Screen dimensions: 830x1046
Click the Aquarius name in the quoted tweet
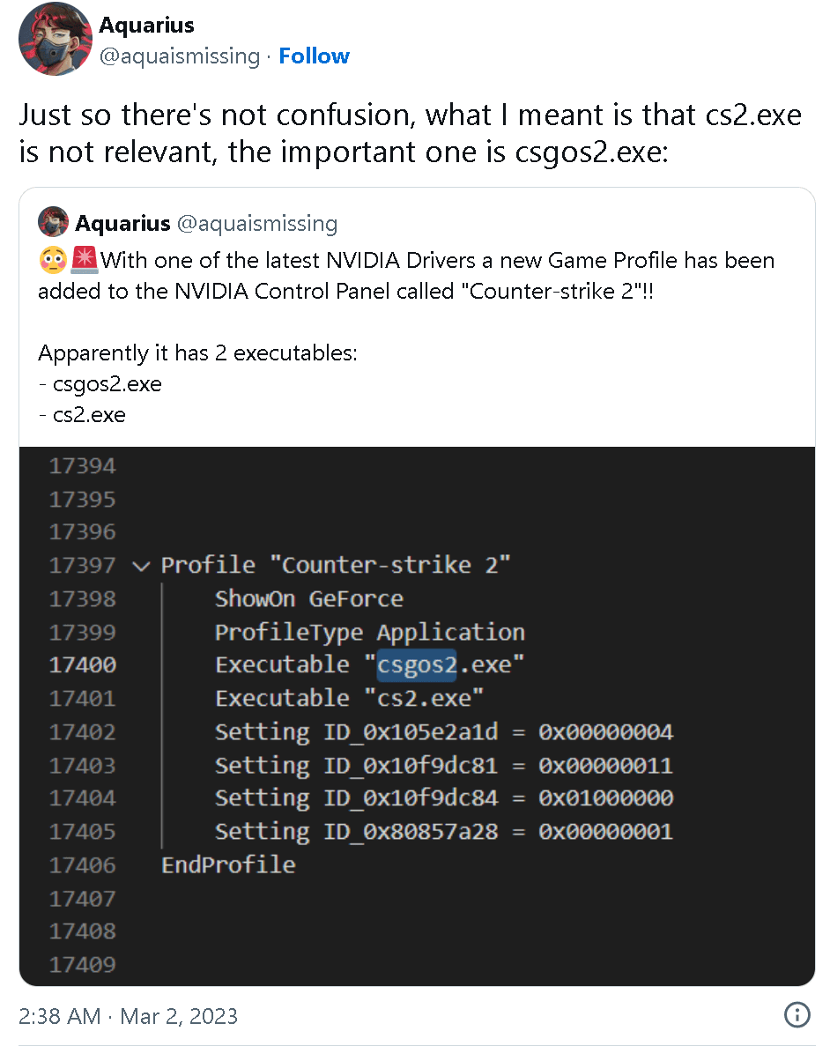[122, 223]
